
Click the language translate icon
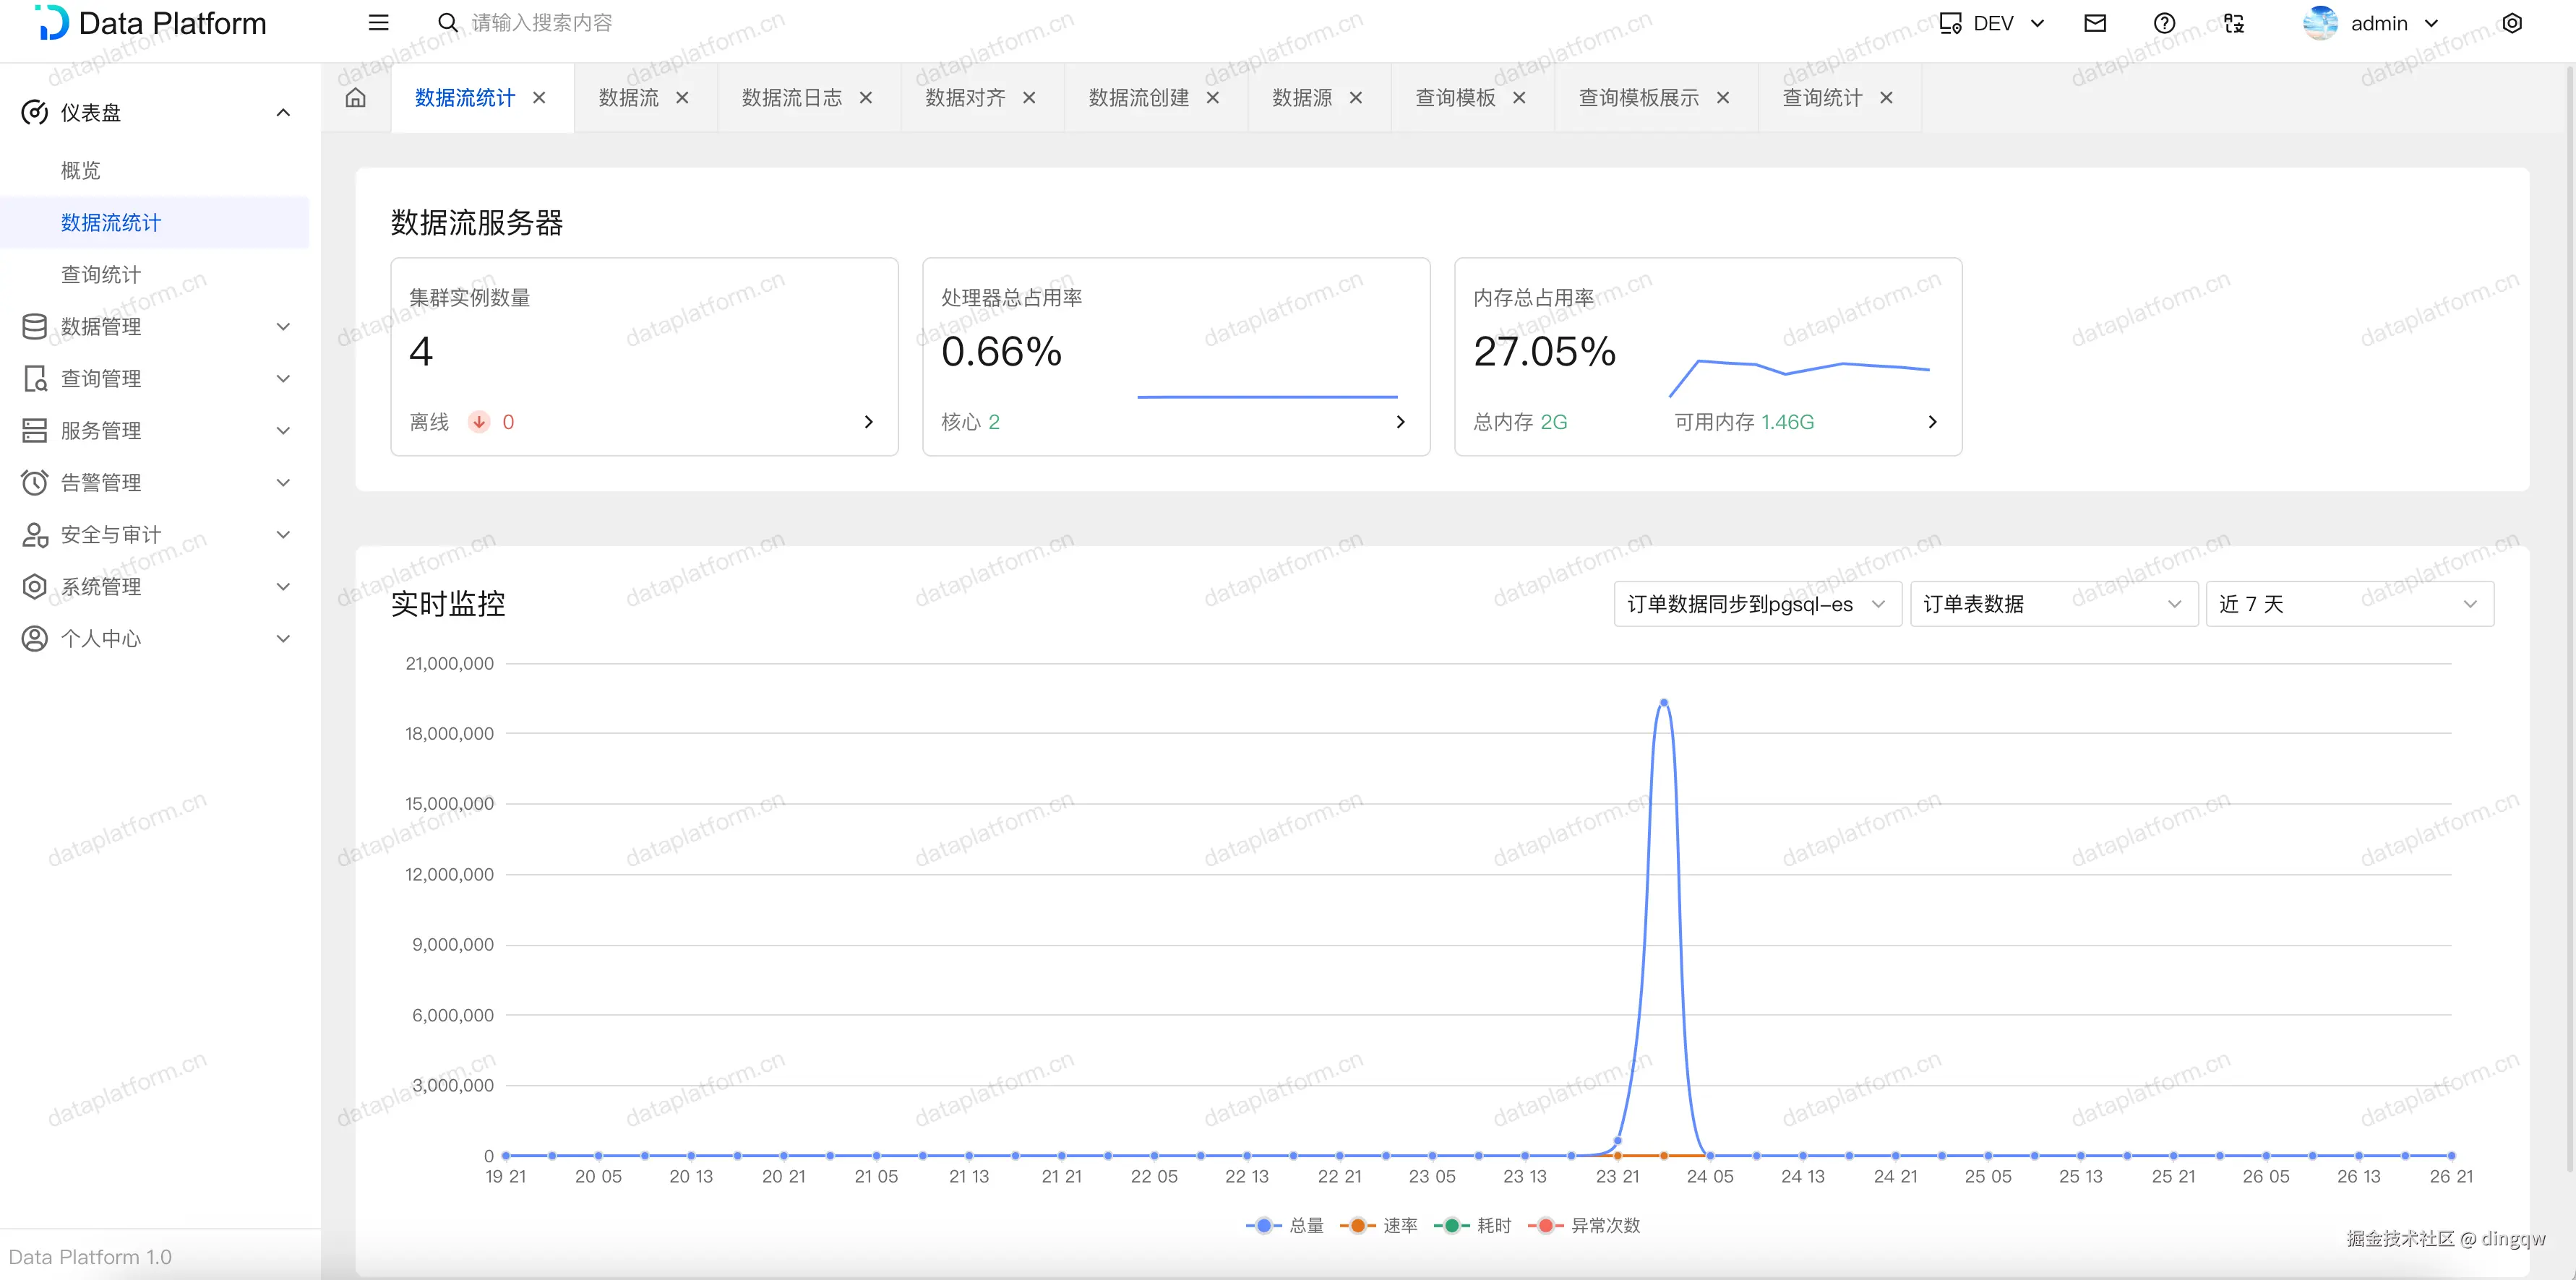point(2234,23)
